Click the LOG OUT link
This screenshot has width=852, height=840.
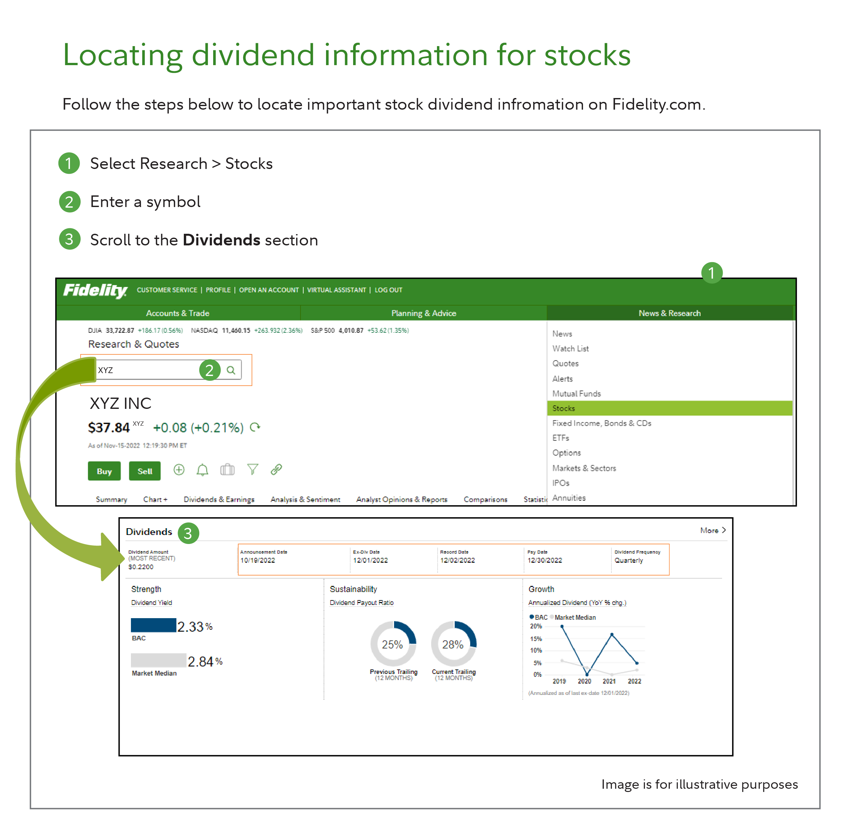pos(388,290)
